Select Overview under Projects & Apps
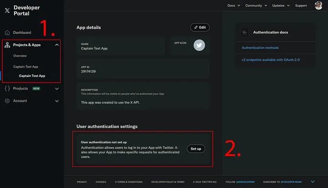Image resolution: width=328 pixels, height=188 pixels. point(20,56)
